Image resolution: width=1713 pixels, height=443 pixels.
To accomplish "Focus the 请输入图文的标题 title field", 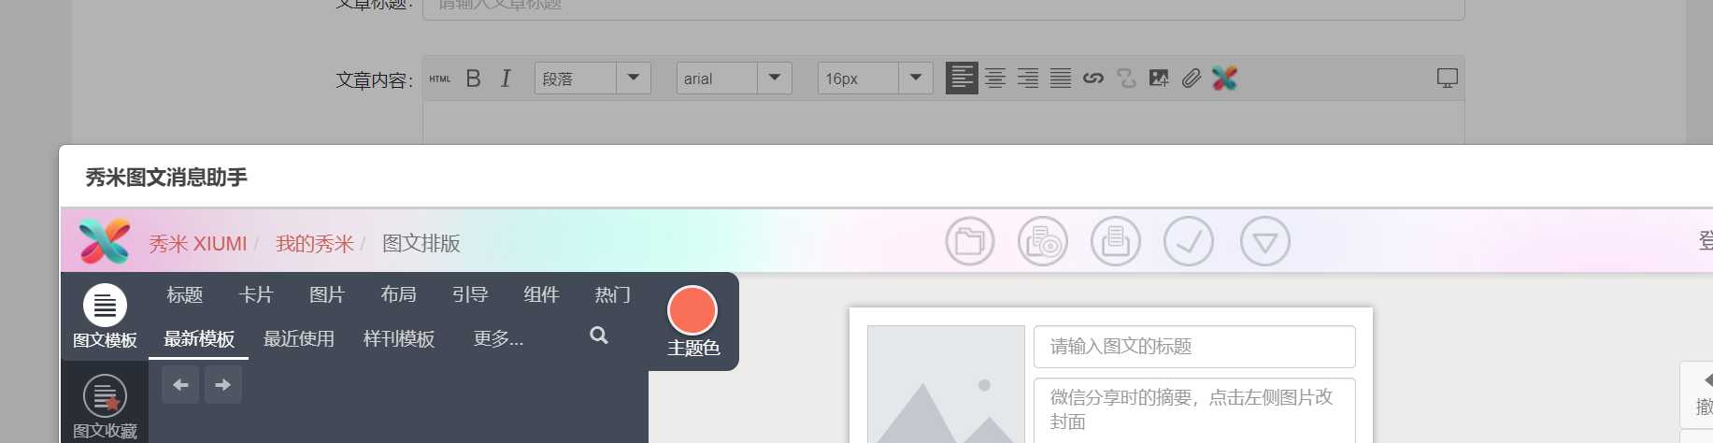I will tap(1194, 347).
